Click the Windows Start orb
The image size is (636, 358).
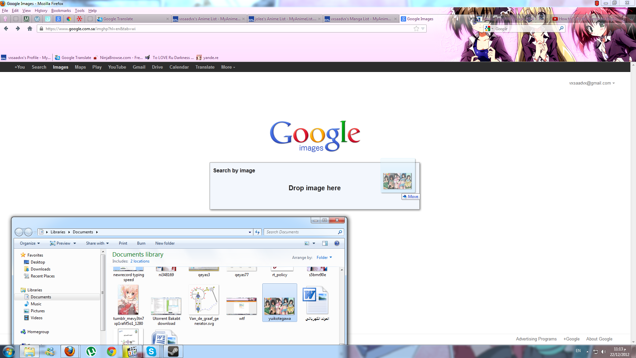pyautogui.click(x=9, y=351)
